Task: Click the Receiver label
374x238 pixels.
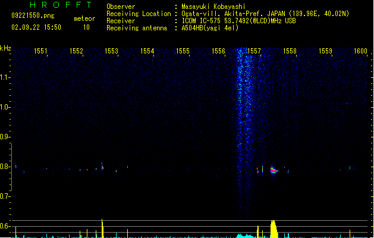Action: click(x=121, y=21)
